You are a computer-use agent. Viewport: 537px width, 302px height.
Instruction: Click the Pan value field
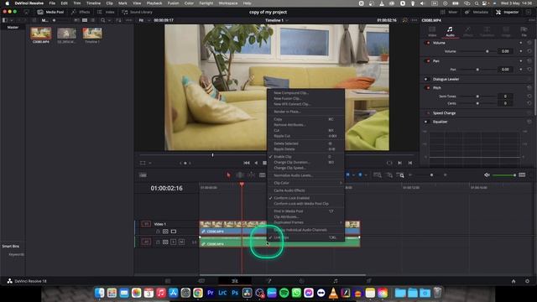tap(505, 70)
